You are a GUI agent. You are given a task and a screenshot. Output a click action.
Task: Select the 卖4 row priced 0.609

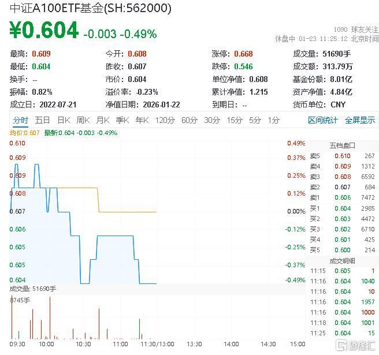[343, 166]
